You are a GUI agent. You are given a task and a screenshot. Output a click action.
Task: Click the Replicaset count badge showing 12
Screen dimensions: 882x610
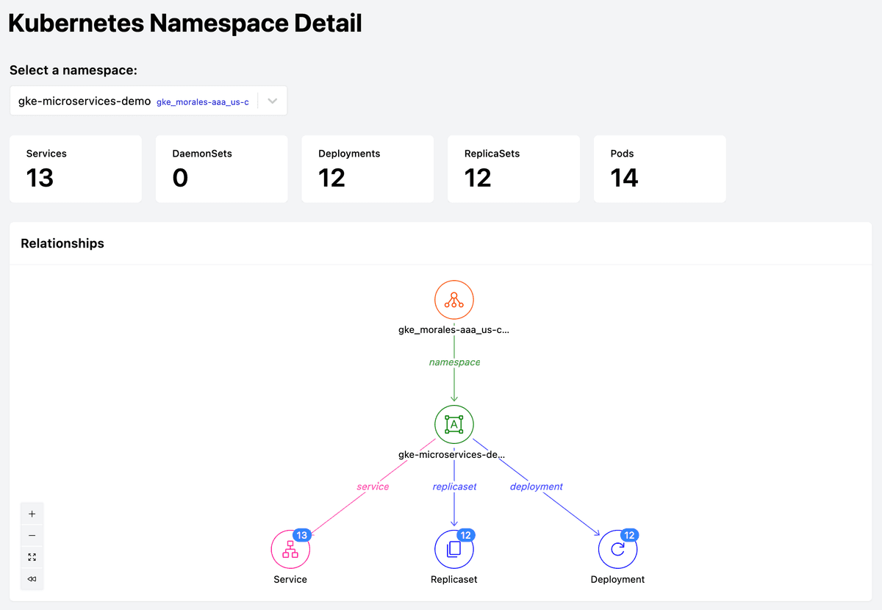465,535
